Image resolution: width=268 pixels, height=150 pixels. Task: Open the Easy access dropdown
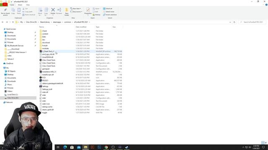[76, 12]
